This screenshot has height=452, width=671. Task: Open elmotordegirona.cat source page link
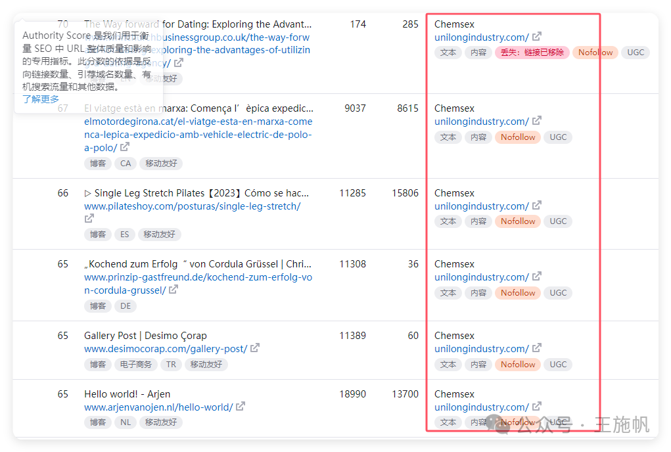[198, 135]
